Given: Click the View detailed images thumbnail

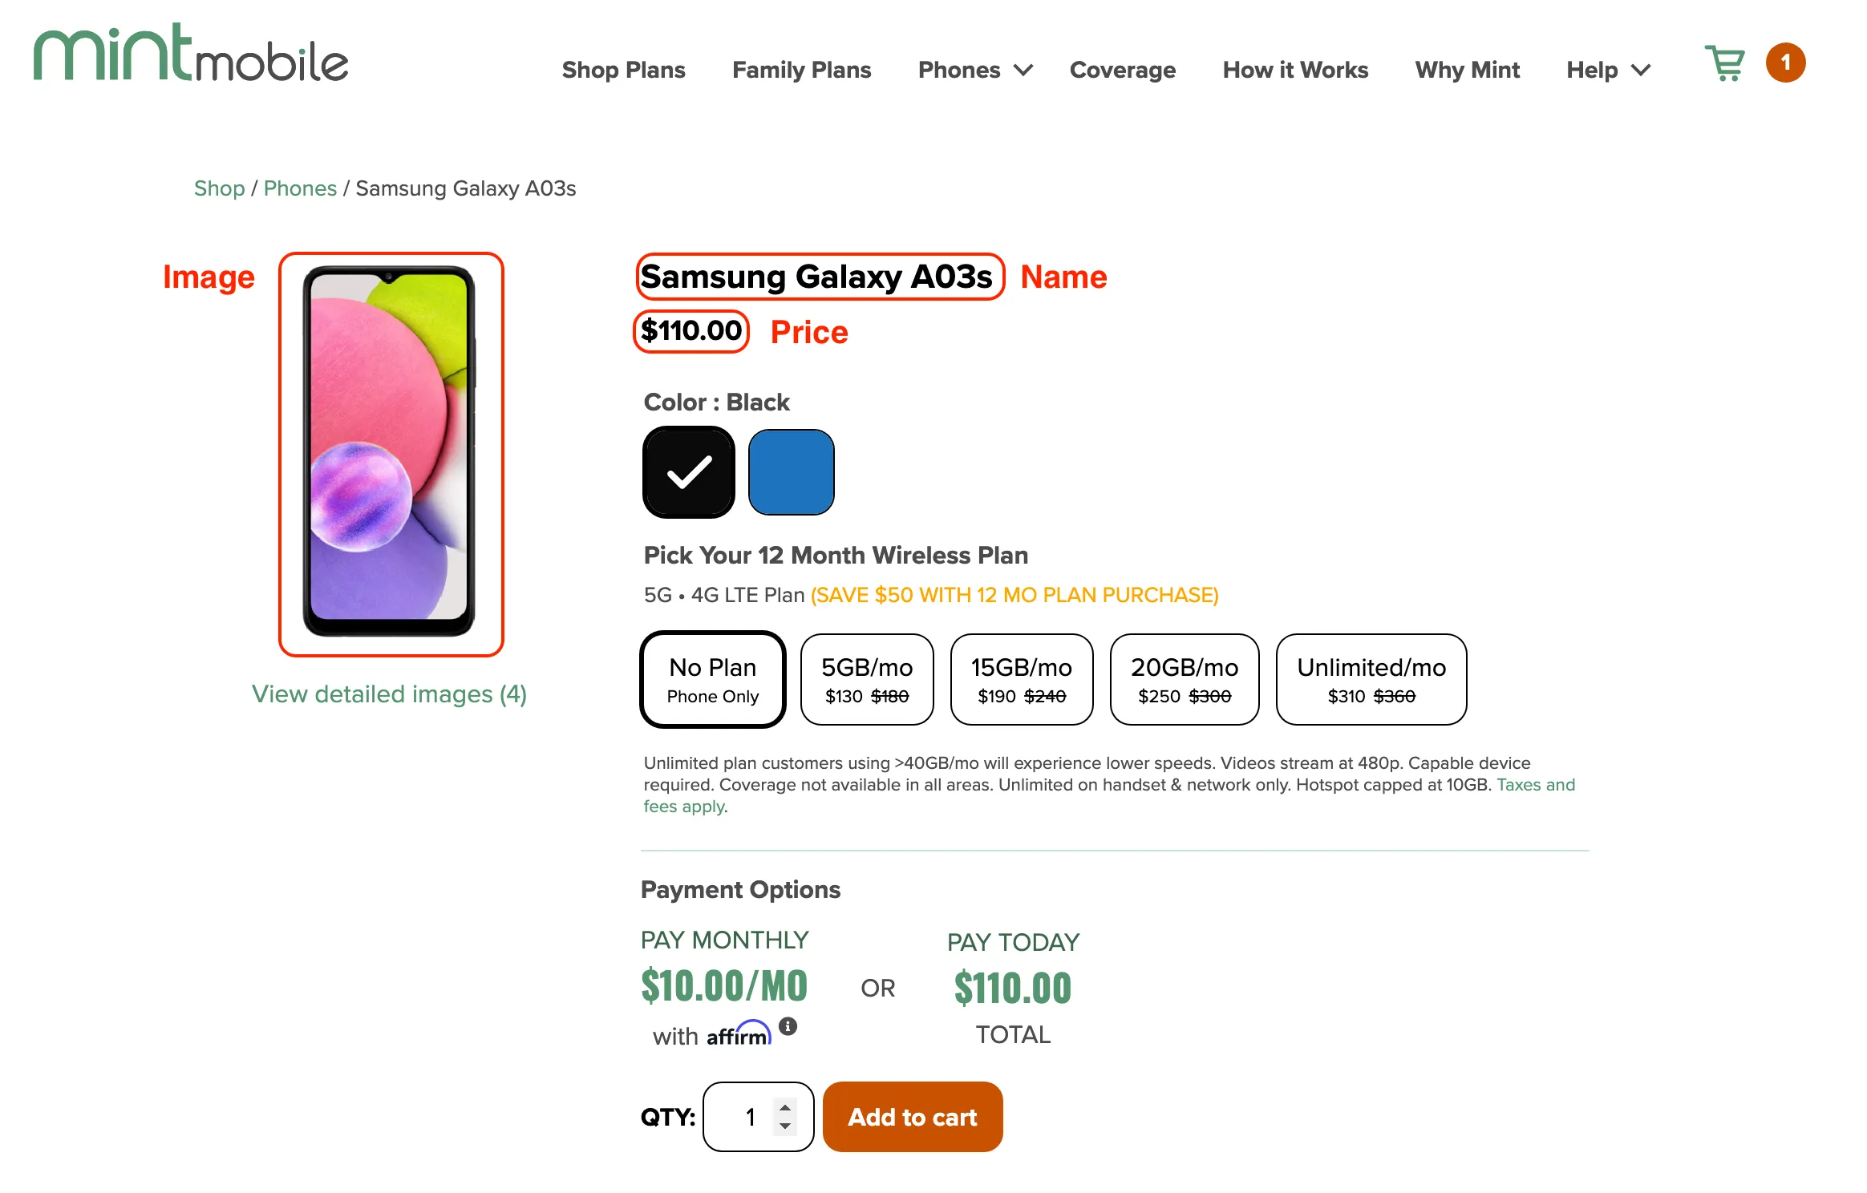Looking at the screenshot, I should (x=389, y=694).
